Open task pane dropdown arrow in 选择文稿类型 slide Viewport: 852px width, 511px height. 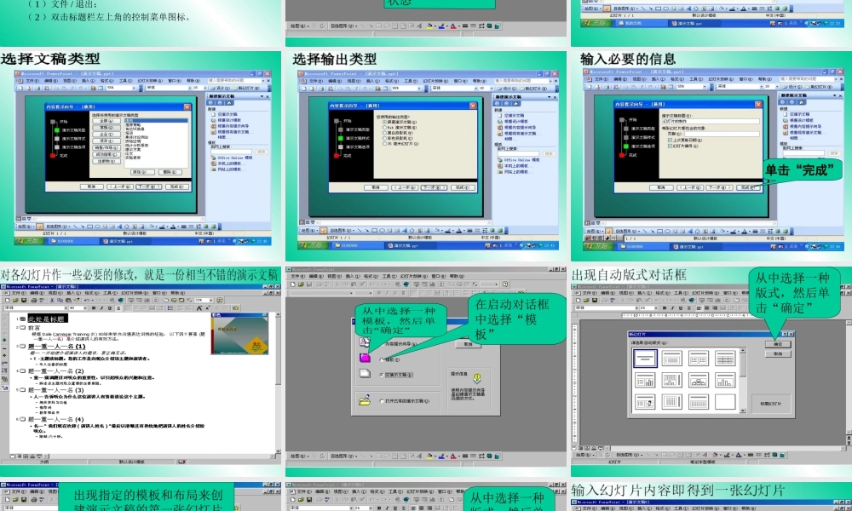tap(262, 96)
